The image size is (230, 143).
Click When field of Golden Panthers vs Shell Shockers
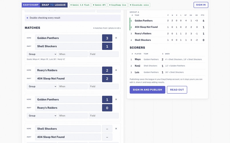pyautogui.click(x=72, y=54)
